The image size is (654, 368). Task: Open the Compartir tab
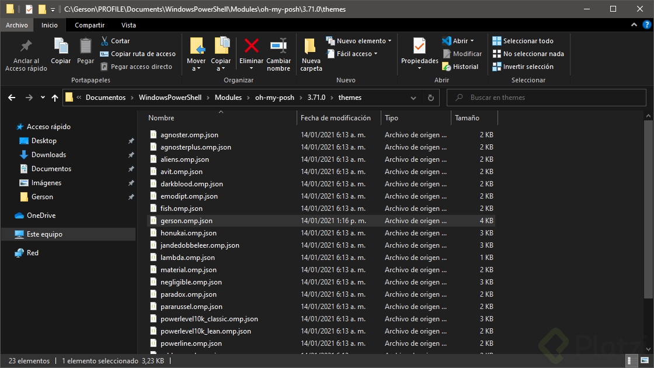click(89, 25)
